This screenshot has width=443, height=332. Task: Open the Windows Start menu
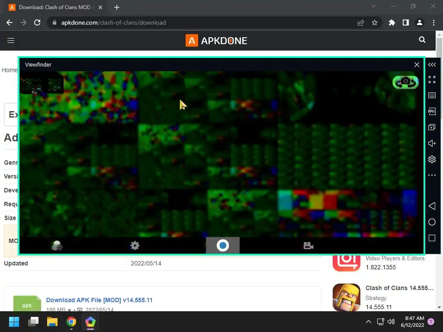coord(14,322)
